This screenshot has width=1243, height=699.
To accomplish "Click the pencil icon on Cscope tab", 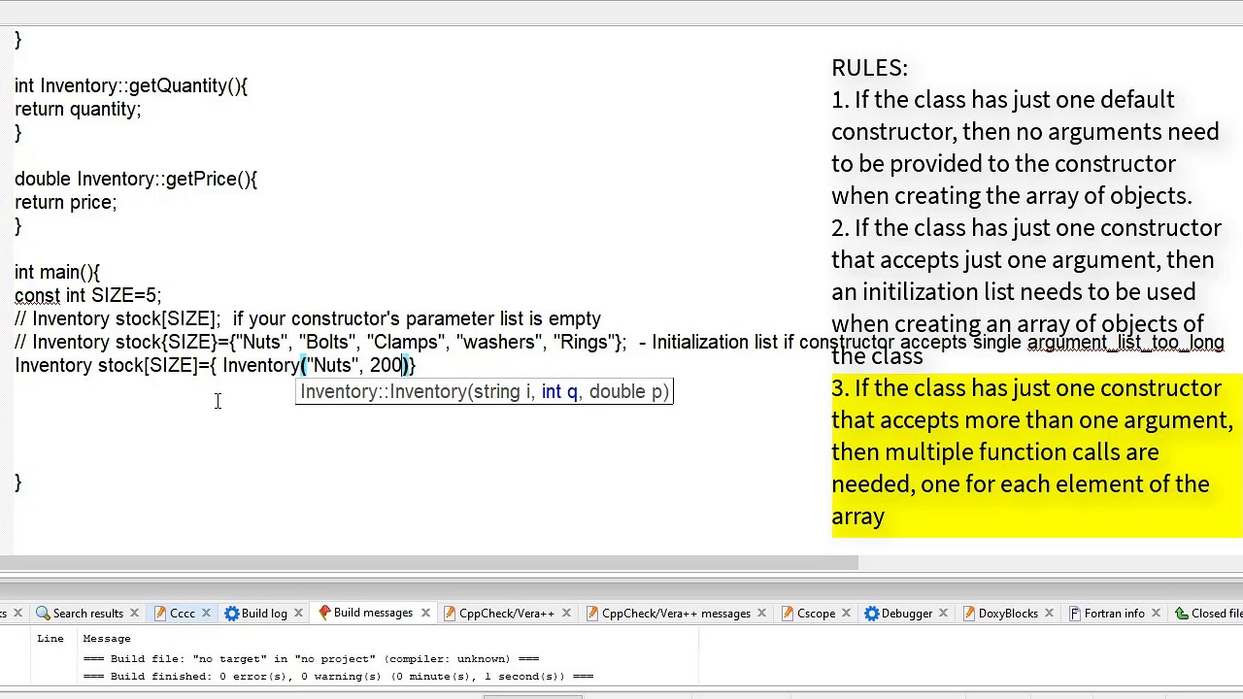I will click(x=787, y=614).
